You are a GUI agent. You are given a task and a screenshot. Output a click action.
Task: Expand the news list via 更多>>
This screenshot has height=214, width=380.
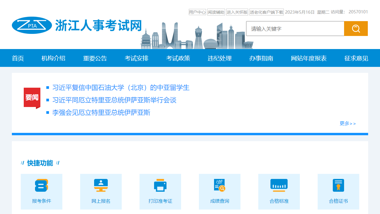tap(348, 123)
